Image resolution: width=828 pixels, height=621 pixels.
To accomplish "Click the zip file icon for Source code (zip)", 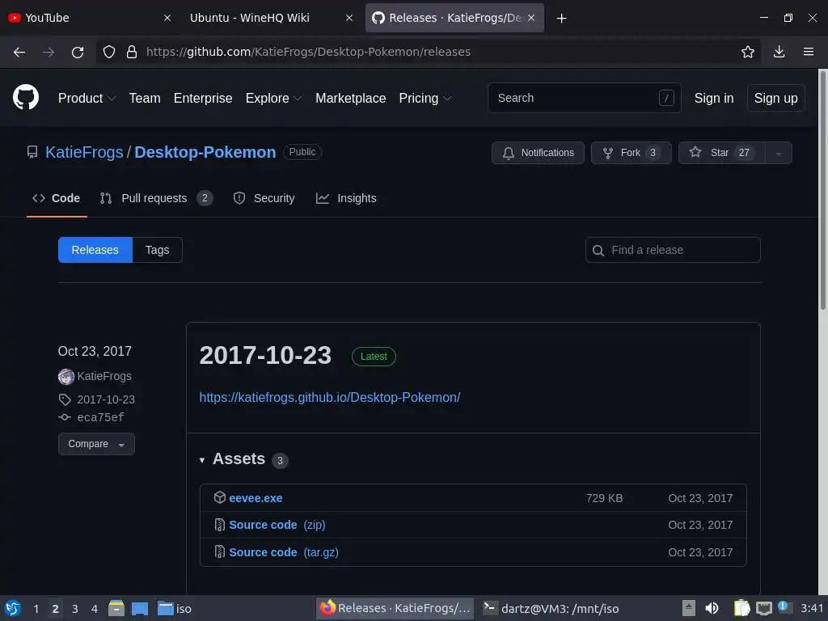I will [x=220, y=525].
